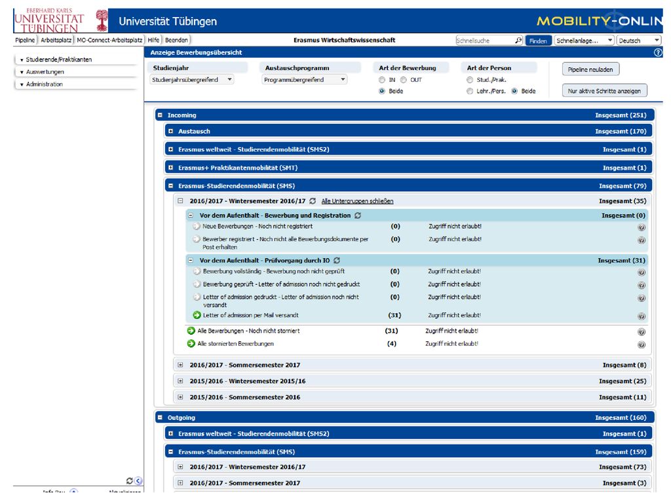The height and width of the screenshot is (503, 671).
Task: Collapse sidebar with the left arrow icon
Action: coord(138,481)
